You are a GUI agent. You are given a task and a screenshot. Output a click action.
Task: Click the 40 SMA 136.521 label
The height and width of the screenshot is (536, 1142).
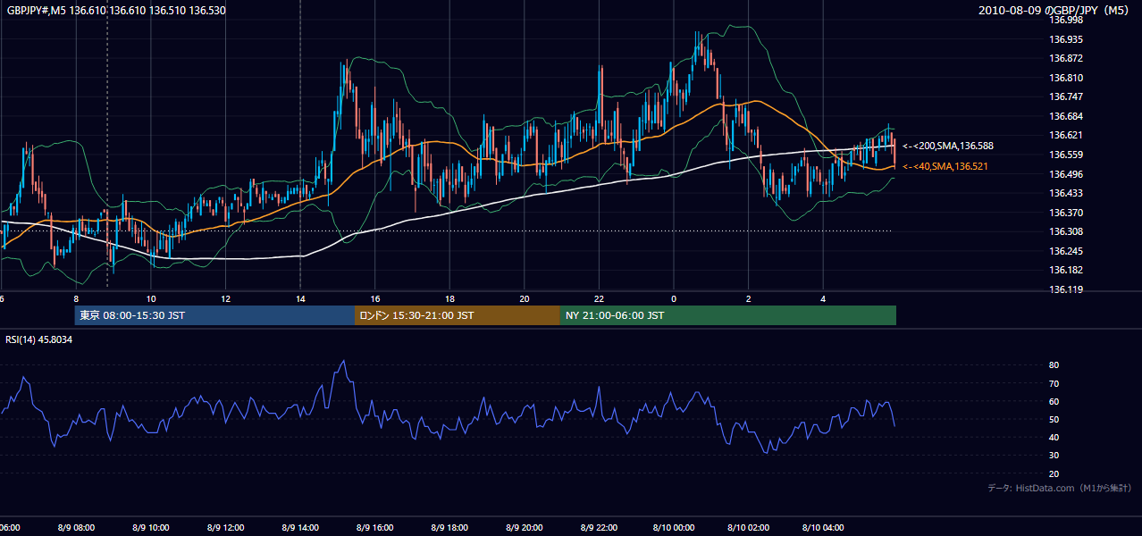point(947,166)
